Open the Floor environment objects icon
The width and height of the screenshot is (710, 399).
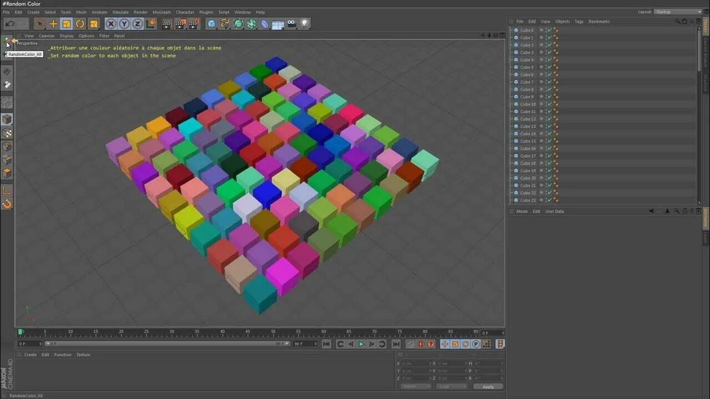[x=278, y=24]
